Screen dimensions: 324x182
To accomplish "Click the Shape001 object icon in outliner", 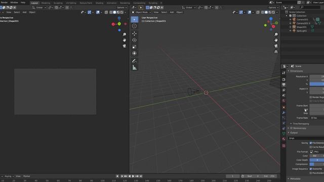I will point(294,27).
